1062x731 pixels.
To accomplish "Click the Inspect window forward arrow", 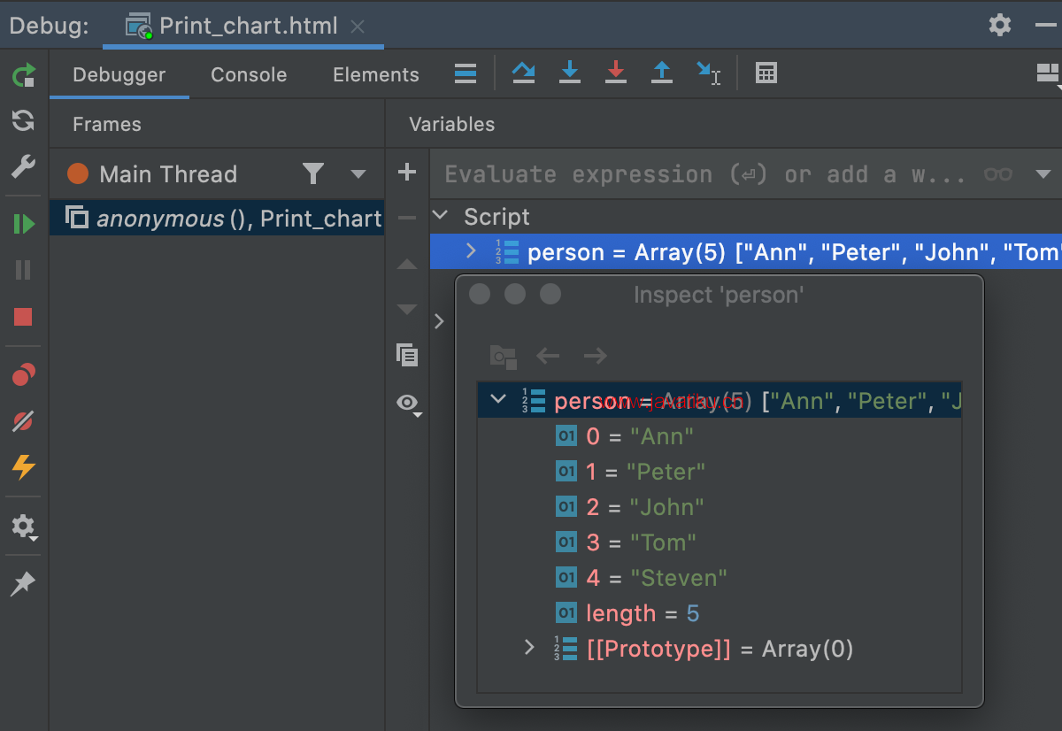I will tap(595, 356).
